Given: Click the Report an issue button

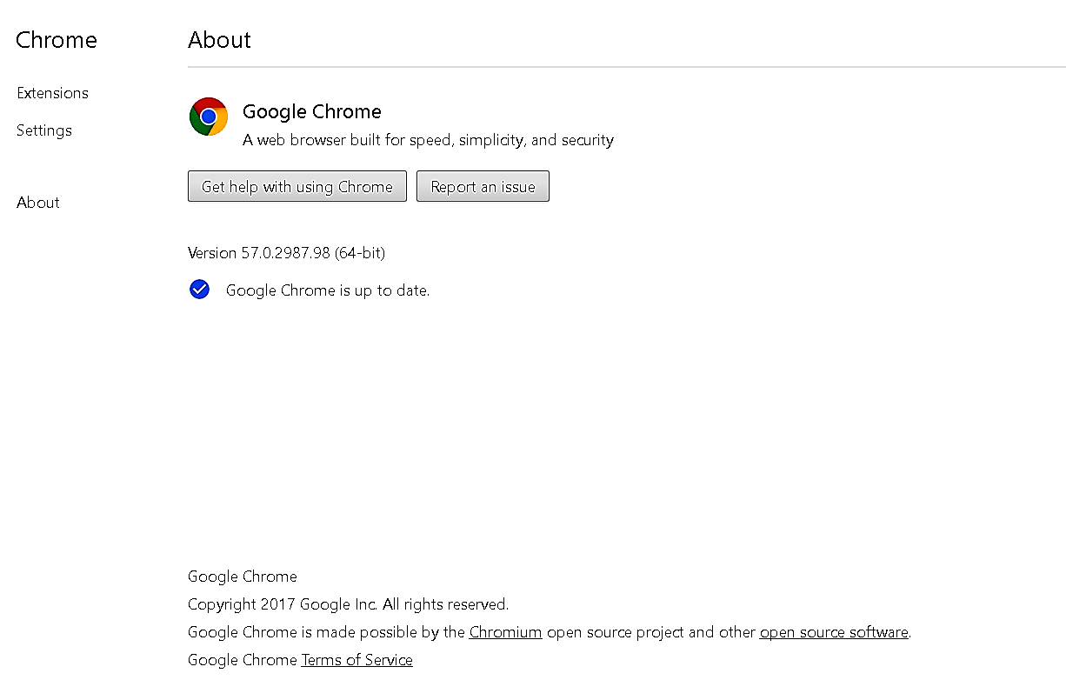Looking at the screenshot, I should coord(483,186).
